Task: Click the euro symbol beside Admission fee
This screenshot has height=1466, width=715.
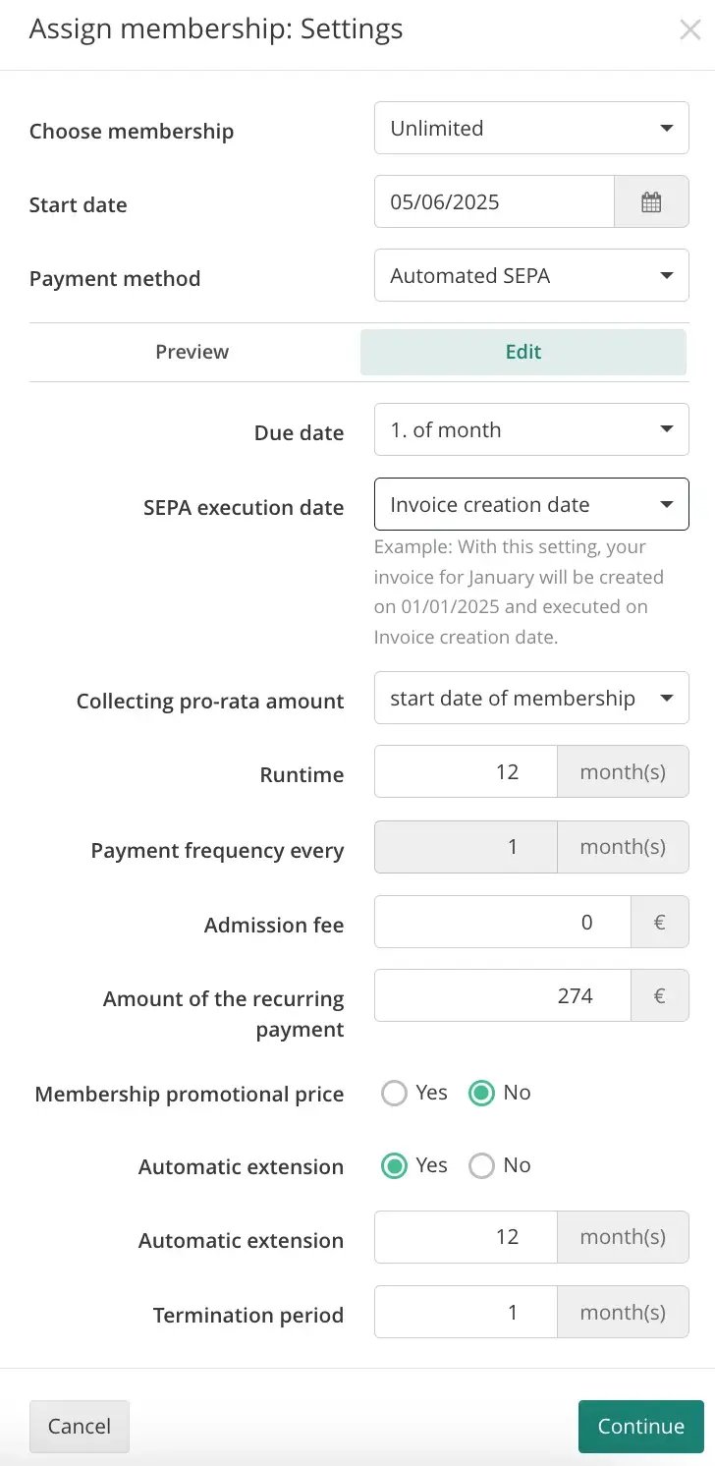Action: click(660, 922)
